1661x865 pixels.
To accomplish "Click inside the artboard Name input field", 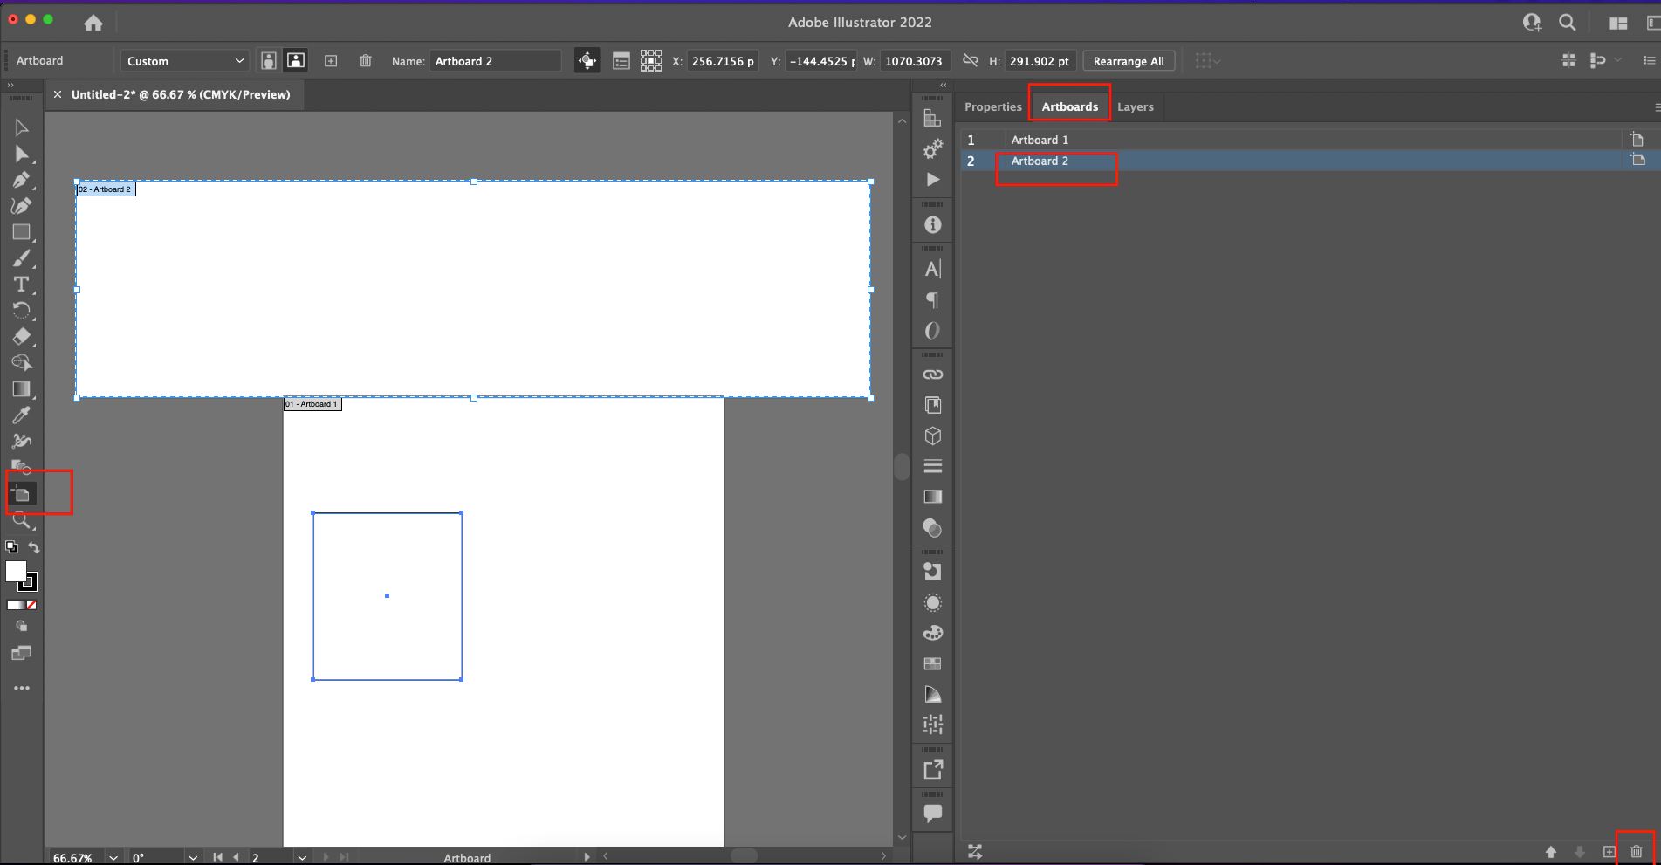I will (495, 60).
